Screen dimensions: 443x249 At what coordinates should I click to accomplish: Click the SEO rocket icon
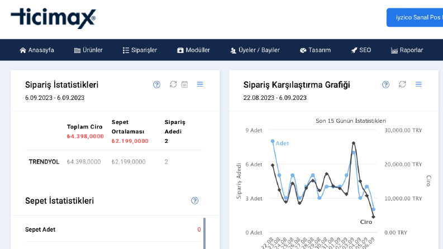coord(354,50)
